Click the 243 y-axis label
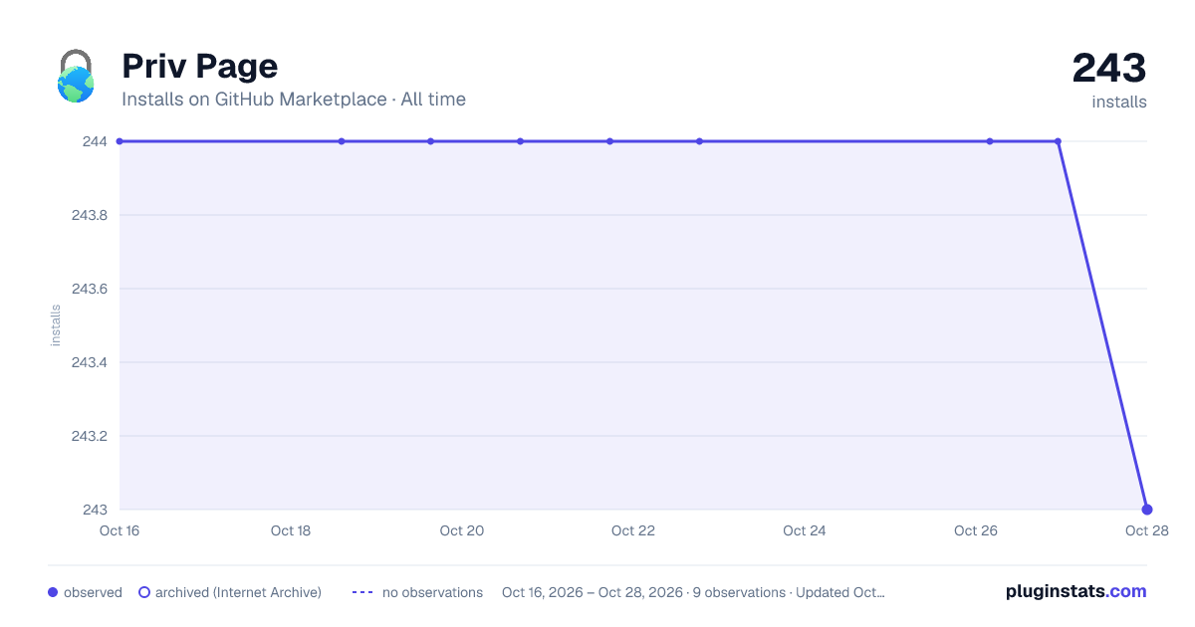 (x=96, y=510)
